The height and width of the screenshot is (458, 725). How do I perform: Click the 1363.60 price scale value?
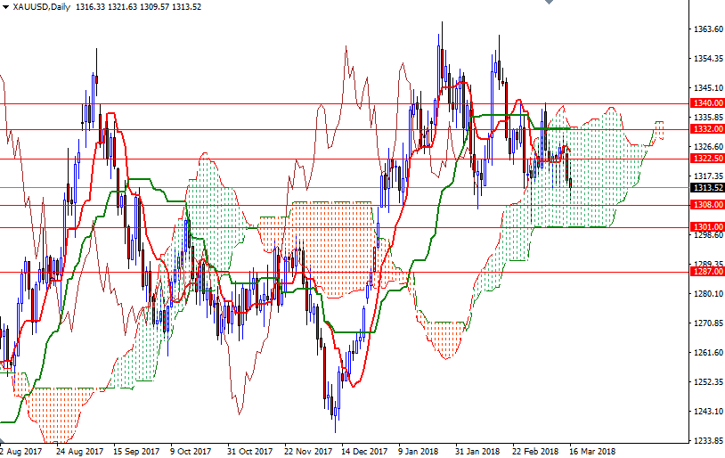[x=708, y=29]
